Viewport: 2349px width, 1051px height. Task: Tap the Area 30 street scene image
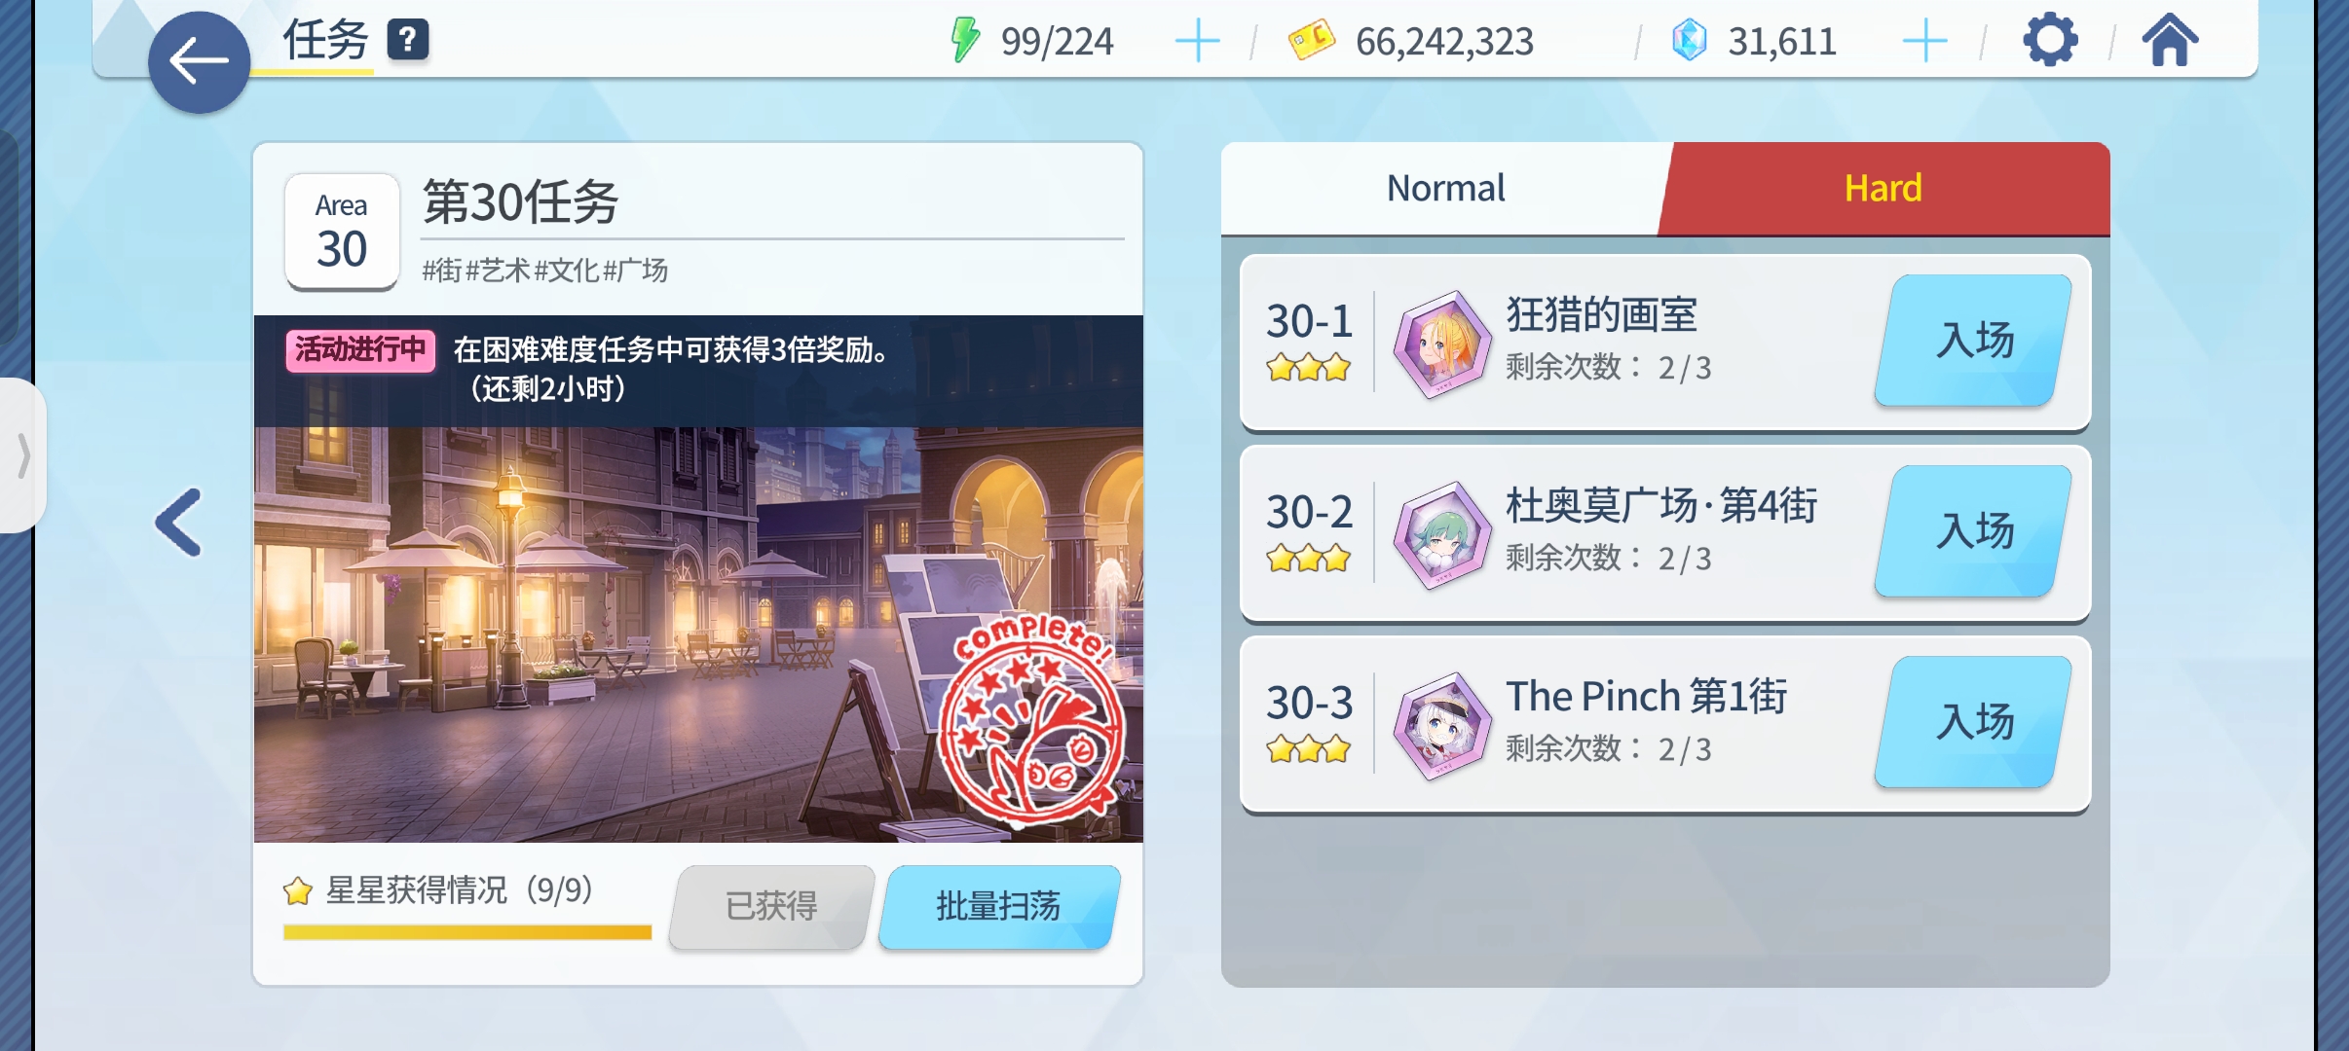[698, 634]
